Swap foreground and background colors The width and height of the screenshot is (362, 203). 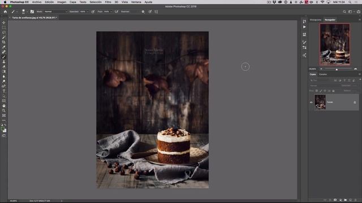tap(5, 125)
